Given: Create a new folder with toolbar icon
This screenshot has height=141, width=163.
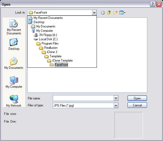Looking at the screenshot, I should point(115,13).
